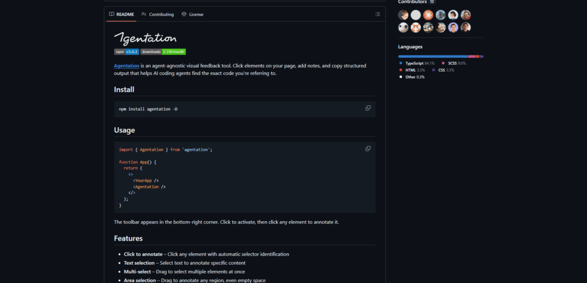
Task: Click the '<Agentation />' code line
Action: 150,187
